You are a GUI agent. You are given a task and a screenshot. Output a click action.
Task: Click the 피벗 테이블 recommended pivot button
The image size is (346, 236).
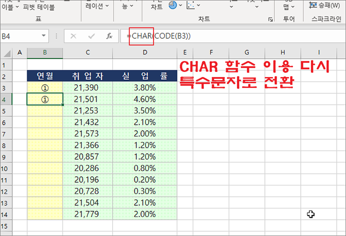point(39,7)
